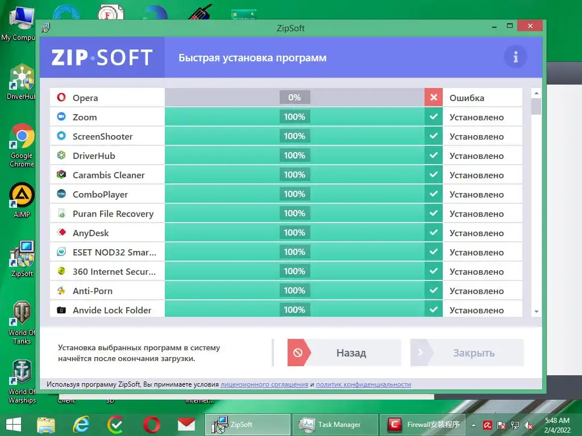Click the ESET NOD32 icon in the list
582x436 pixels.
[x=61, y=251]
